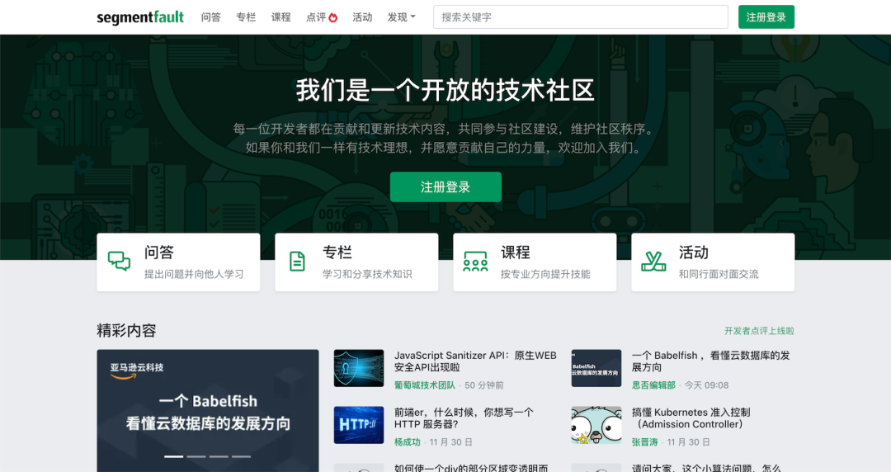Open JavaScript Sanitizer API article thumbnail
891x472 pixels.
click(359, 369)
